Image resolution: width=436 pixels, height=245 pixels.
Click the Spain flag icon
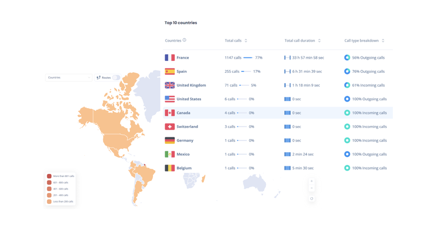(x=169, y=71)
